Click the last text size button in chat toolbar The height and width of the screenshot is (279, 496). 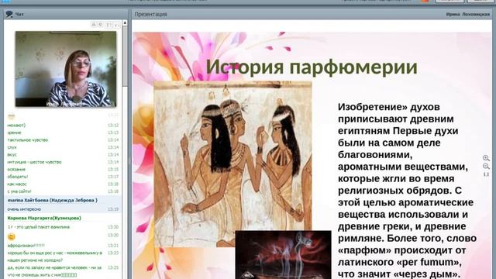point(117,25)
